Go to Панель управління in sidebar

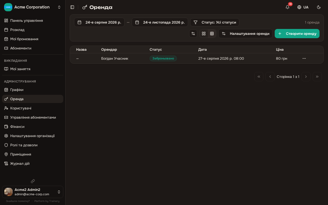pos(33,20)
